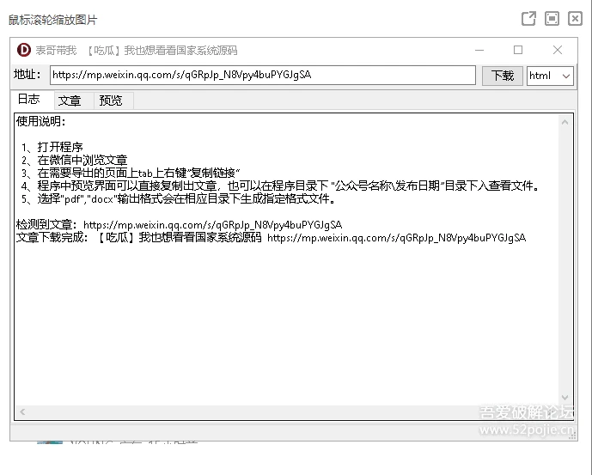Click scroll down arrow in log panel

[565, 397]
